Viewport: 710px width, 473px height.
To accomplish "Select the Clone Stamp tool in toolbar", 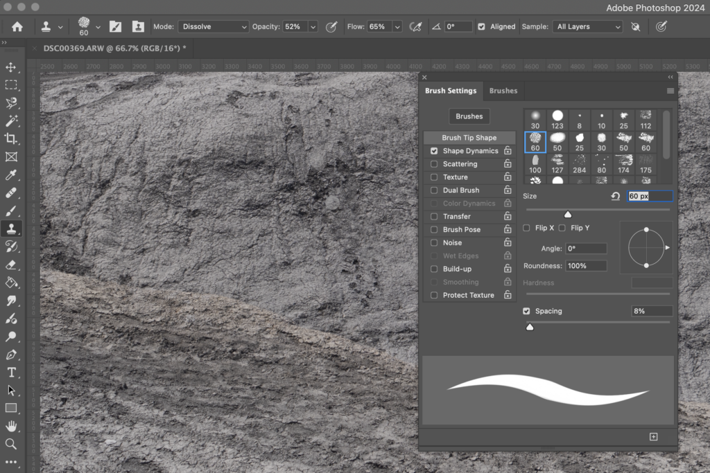I will (11, 229).
